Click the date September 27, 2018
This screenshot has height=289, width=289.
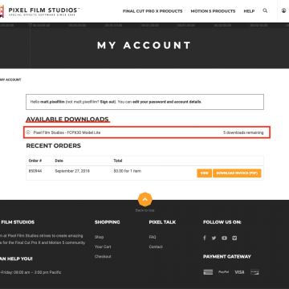(72, 171)
